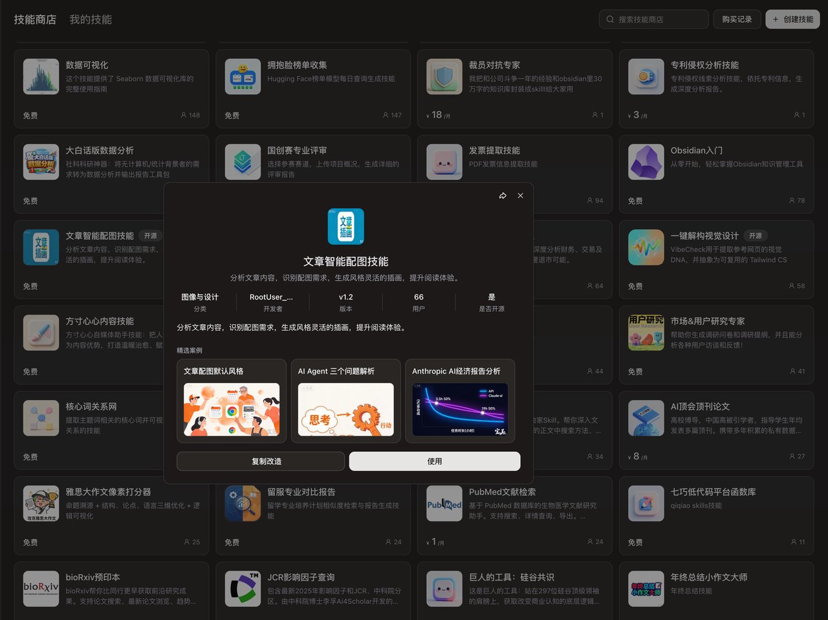This screenshot has width=828, height=620.
Task: Click the PubMed文献检索 logo icon
Action: [444, 503]
